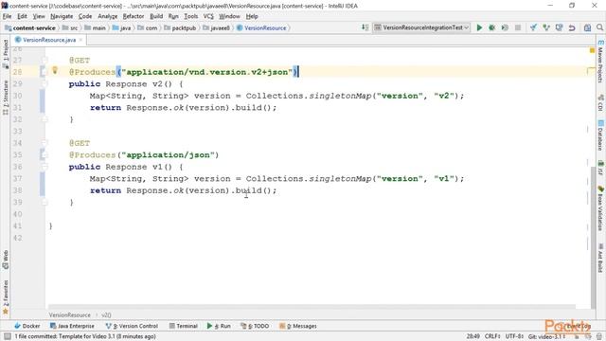
Task: Change line separator CRLF in status bar
Action: [x=492, y=336]
